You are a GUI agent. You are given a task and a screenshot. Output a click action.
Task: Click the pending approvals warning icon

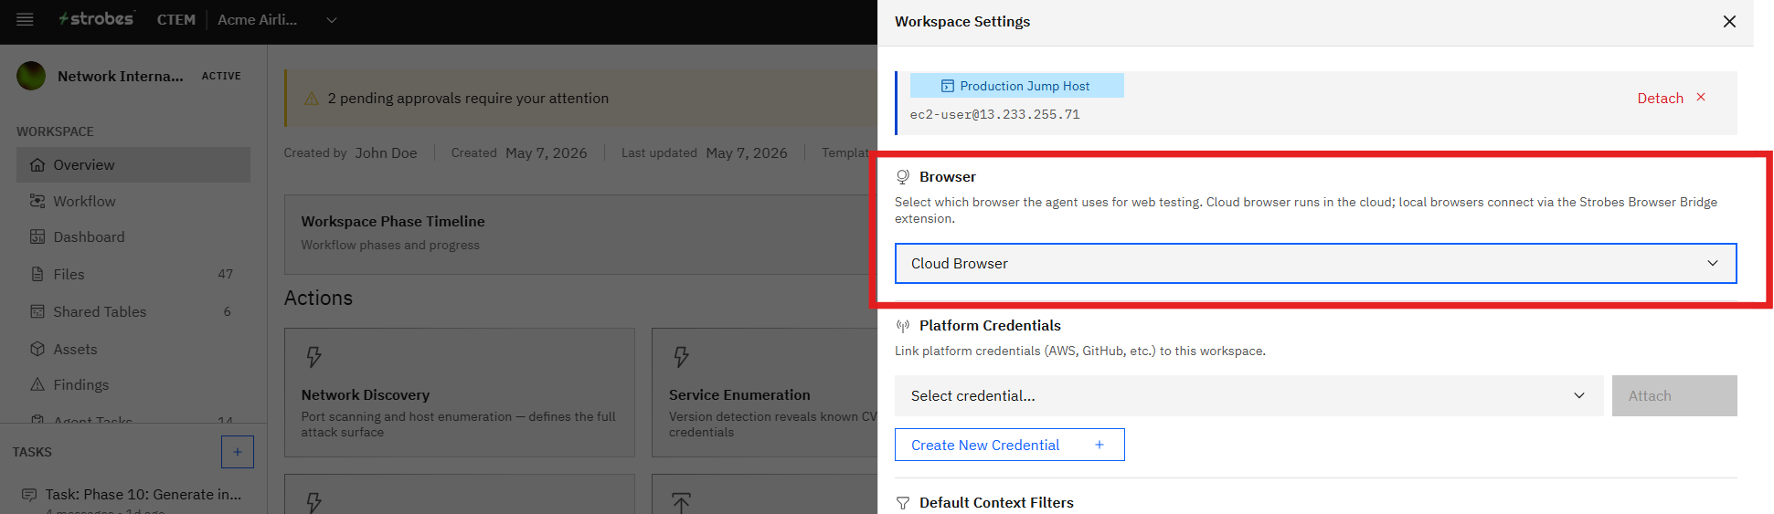311,98
